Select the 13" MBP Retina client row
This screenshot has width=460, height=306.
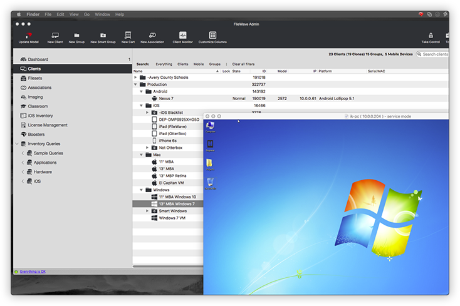(168, 176)
